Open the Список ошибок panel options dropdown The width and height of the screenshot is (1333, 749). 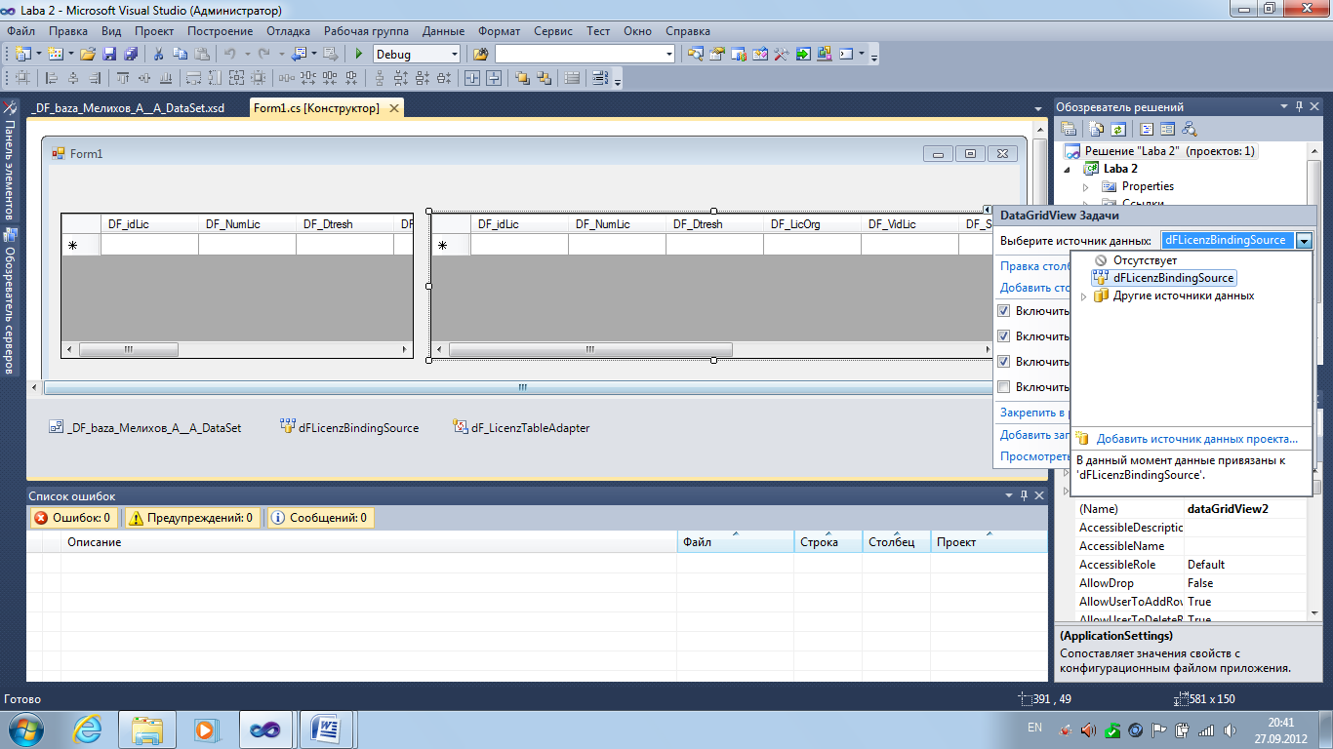click(1009, 495)
